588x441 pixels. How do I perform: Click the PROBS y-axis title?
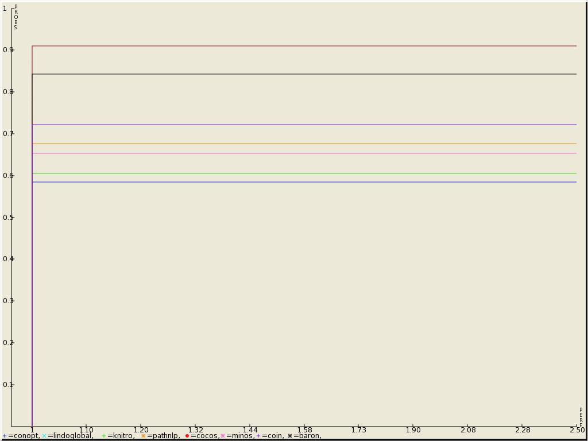pos(16,17)
